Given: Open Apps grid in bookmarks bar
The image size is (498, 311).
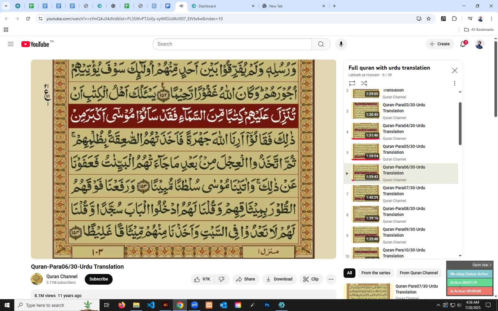Looking at the screenshot, I should 6,30.
